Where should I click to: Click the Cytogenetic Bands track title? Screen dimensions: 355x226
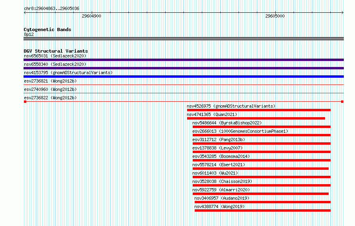[x=47, y=29]
